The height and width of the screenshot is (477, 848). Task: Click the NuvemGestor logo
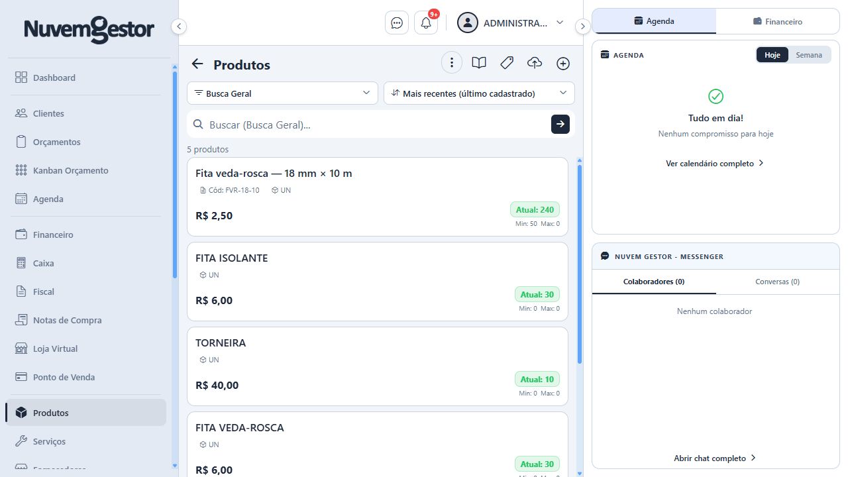tap(89, 29)
